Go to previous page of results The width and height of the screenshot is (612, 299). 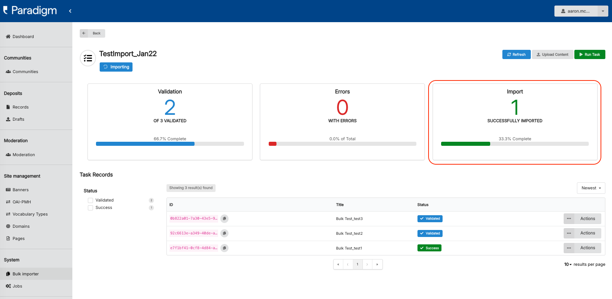click(348, 264)
